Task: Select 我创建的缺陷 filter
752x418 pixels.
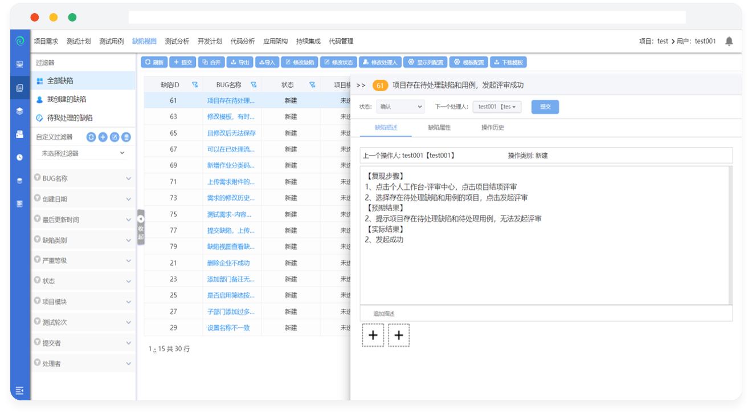Action: (x=83, y=99)
